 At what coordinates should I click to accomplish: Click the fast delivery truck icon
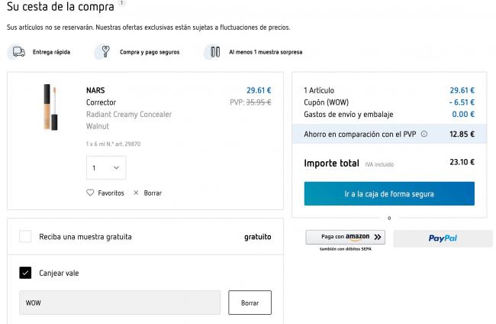[x=18, y=52]
